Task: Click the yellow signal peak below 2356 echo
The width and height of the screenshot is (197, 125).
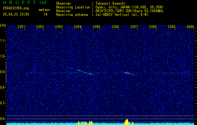Action: click(127, 122)
